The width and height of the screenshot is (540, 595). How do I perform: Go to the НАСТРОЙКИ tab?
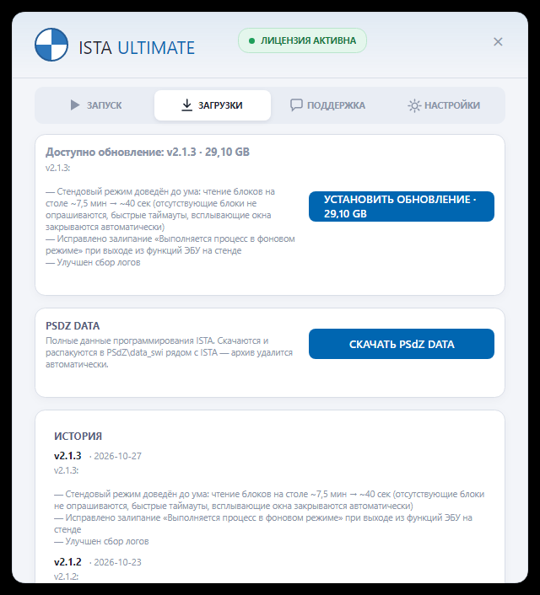(x=444, y=105)
